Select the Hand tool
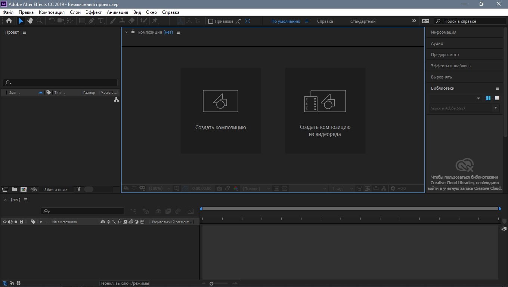This screenshot has width=508, height=287. coord(30,21)
